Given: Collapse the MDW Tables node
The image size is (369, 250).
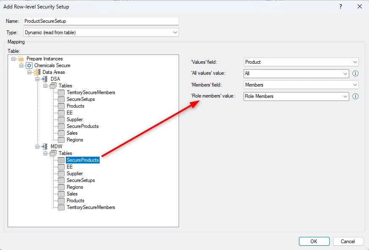Looking at the screenshot, I should coord(46,153).
